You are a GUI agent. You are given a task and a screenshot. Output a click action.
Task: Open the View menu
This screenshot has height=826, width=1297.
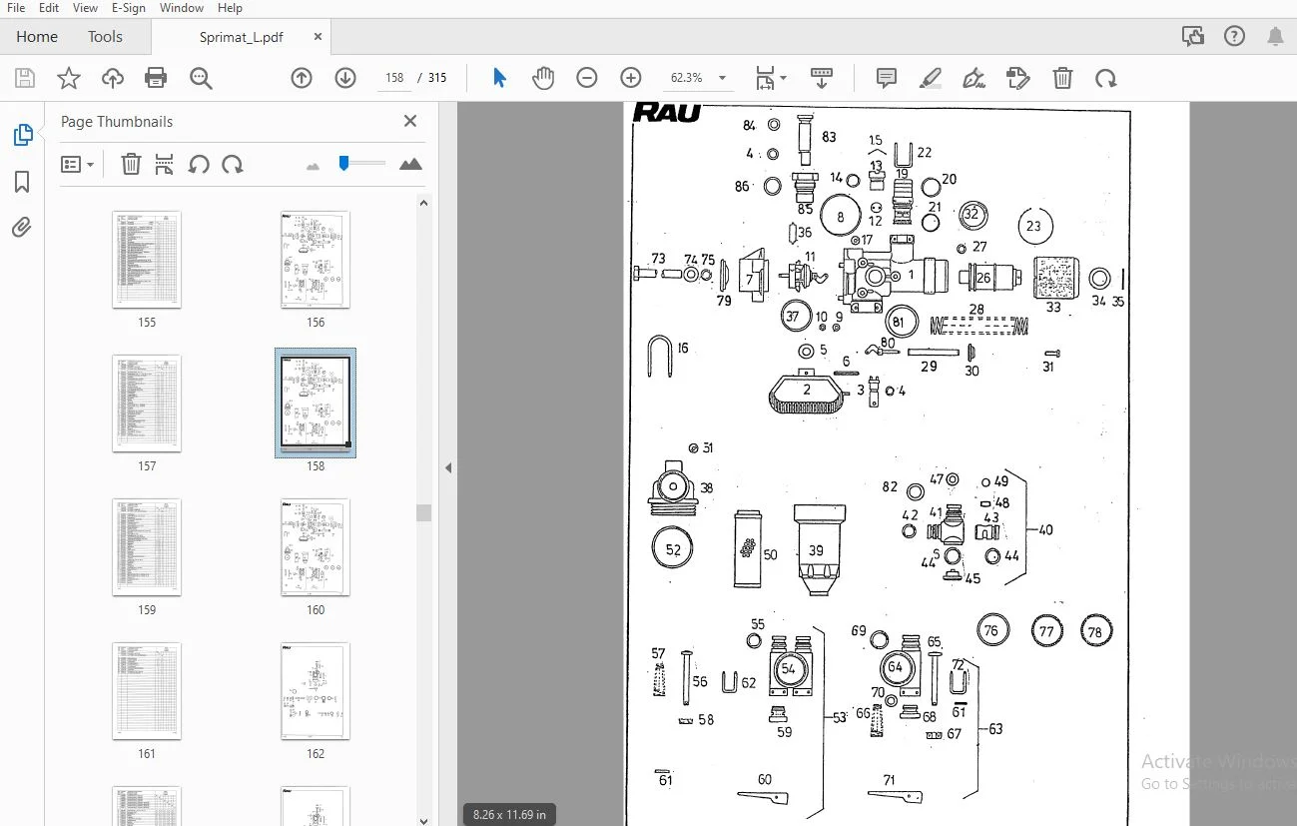click(86, 8)
